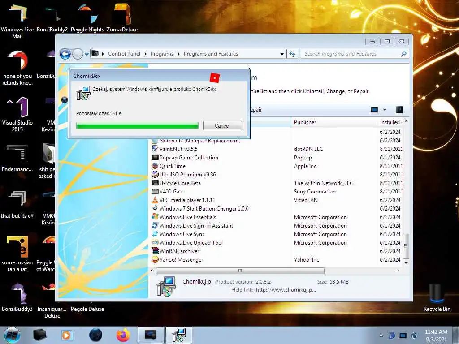The height and width of the screenshot is (344, 459).
Task: Click the Chomikuj.pl icon in details pane
Action: point(166,286)
